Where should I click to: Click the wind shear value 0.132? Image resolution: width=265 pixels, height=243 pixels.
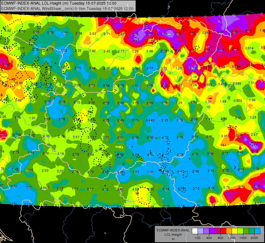59,205
